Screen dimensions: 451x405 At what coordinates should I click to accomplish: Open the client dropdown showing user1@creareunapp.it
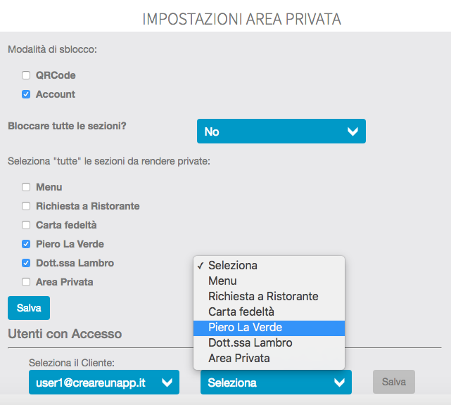pos(103,382)
